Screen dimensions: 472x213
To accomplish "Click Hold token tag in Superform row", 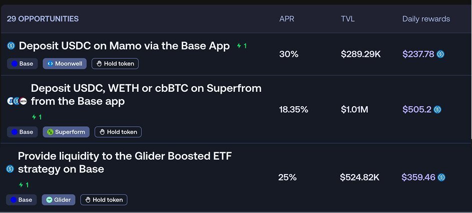I will pos(118,132).
